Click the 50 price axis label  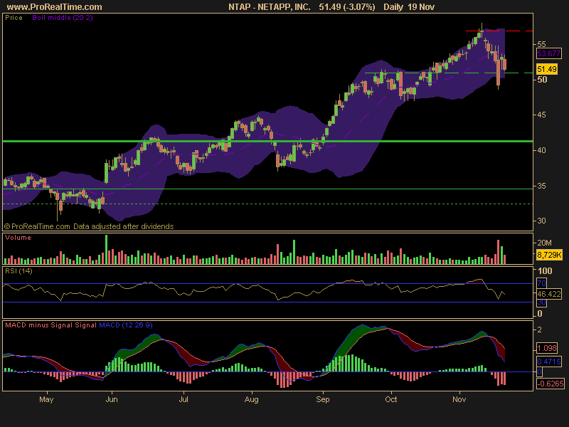coord(542,80)
